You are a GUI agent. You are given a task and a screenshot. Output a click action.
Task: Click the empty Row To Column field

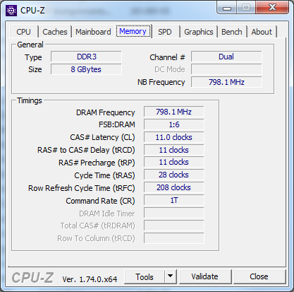[x=174, y=238]
